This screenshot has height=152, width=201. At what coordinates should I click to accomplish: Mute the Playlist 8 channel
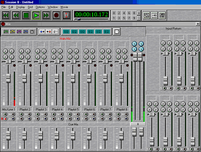coord(126,114)
